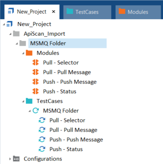
Task: Click the Push - Status test case icon
Action: coord(42,149)
